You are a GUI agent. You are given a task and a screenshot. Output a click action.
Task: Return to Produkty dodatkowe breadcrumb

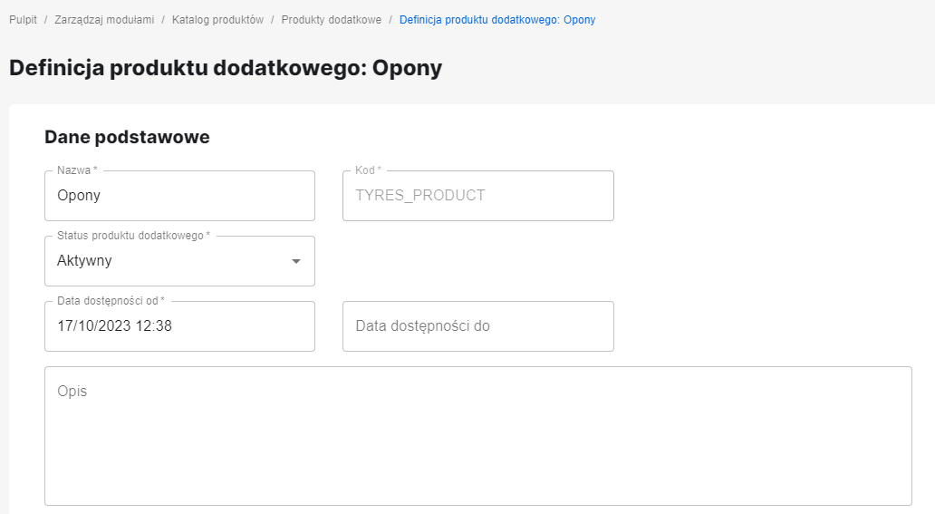pos(331,19)
